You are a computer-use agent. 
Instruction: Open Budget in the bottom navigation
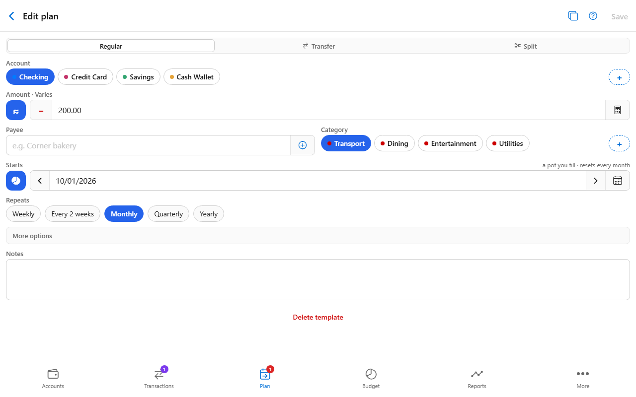pos(371,379)
